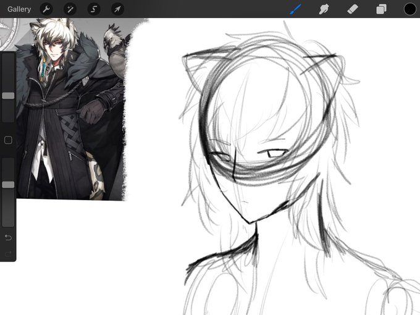This screenshot has height=315, width=420.
Task: Select the Brush tool
Action: click(x=295, y=9)
